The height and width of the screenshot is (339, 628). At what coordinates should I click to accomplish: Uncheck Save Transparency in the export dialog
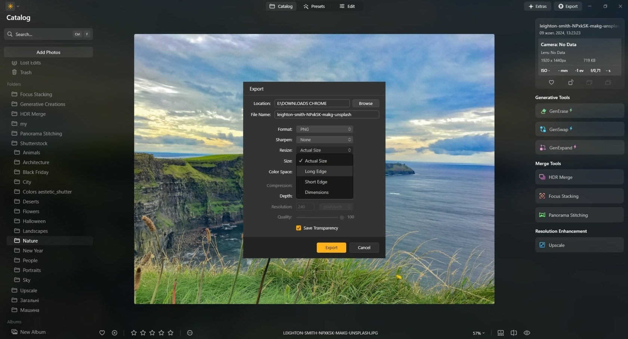point(298,228)
